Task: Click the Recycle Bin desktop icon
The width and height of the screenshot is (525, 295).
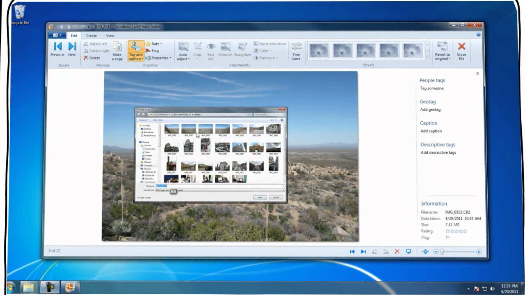Action: [x=19, y=14]
